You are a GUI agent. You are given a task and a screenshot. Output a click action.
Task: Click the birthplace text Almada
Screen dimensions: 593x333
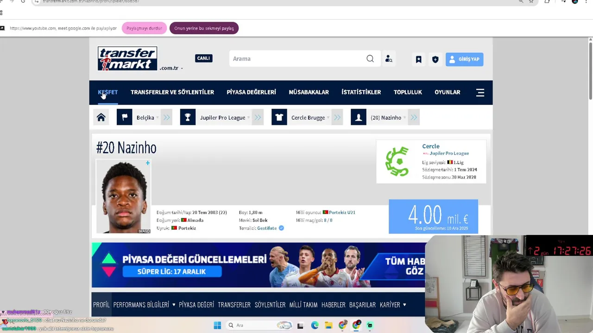(196, 220)
